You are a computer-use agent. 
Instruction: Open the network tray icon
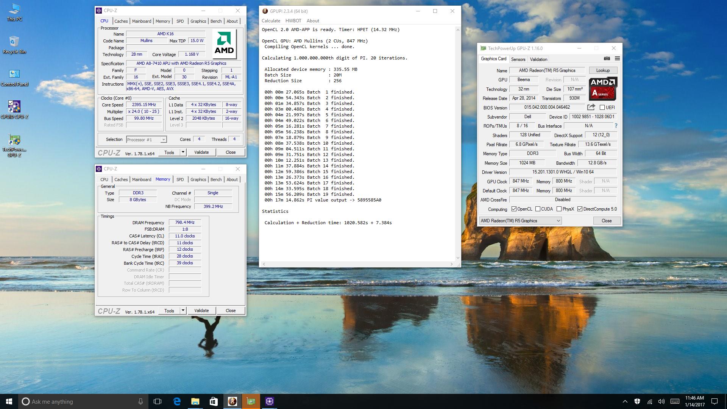649,401
